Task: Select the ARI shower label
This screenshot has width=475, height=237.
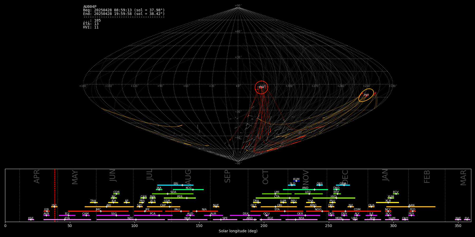Action: (x=108, y=205)
